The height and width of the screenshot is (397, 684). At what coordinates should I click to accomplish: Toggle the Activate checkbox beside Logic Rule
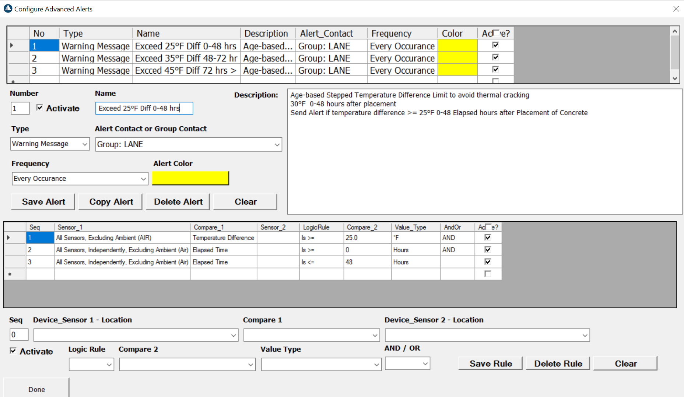pyautogui.click(x=13, y=351)
